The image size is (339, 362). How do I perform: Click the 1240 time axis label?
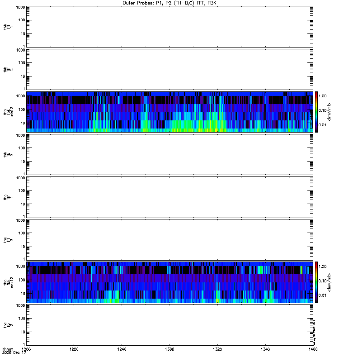pos(122,349)
